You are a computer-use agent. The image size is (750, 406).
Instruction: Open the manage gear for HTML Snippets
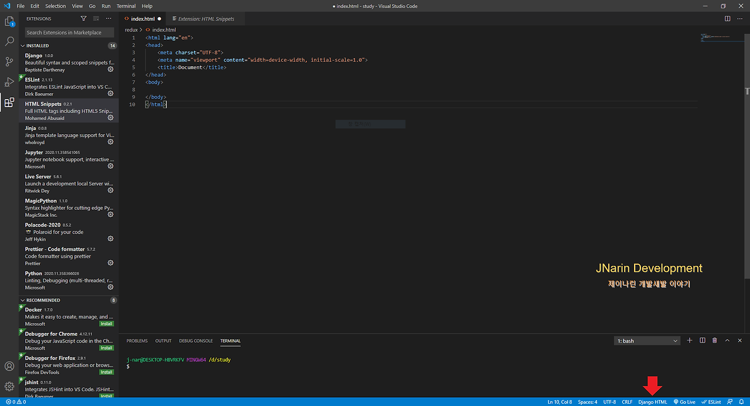pos(111,118)
